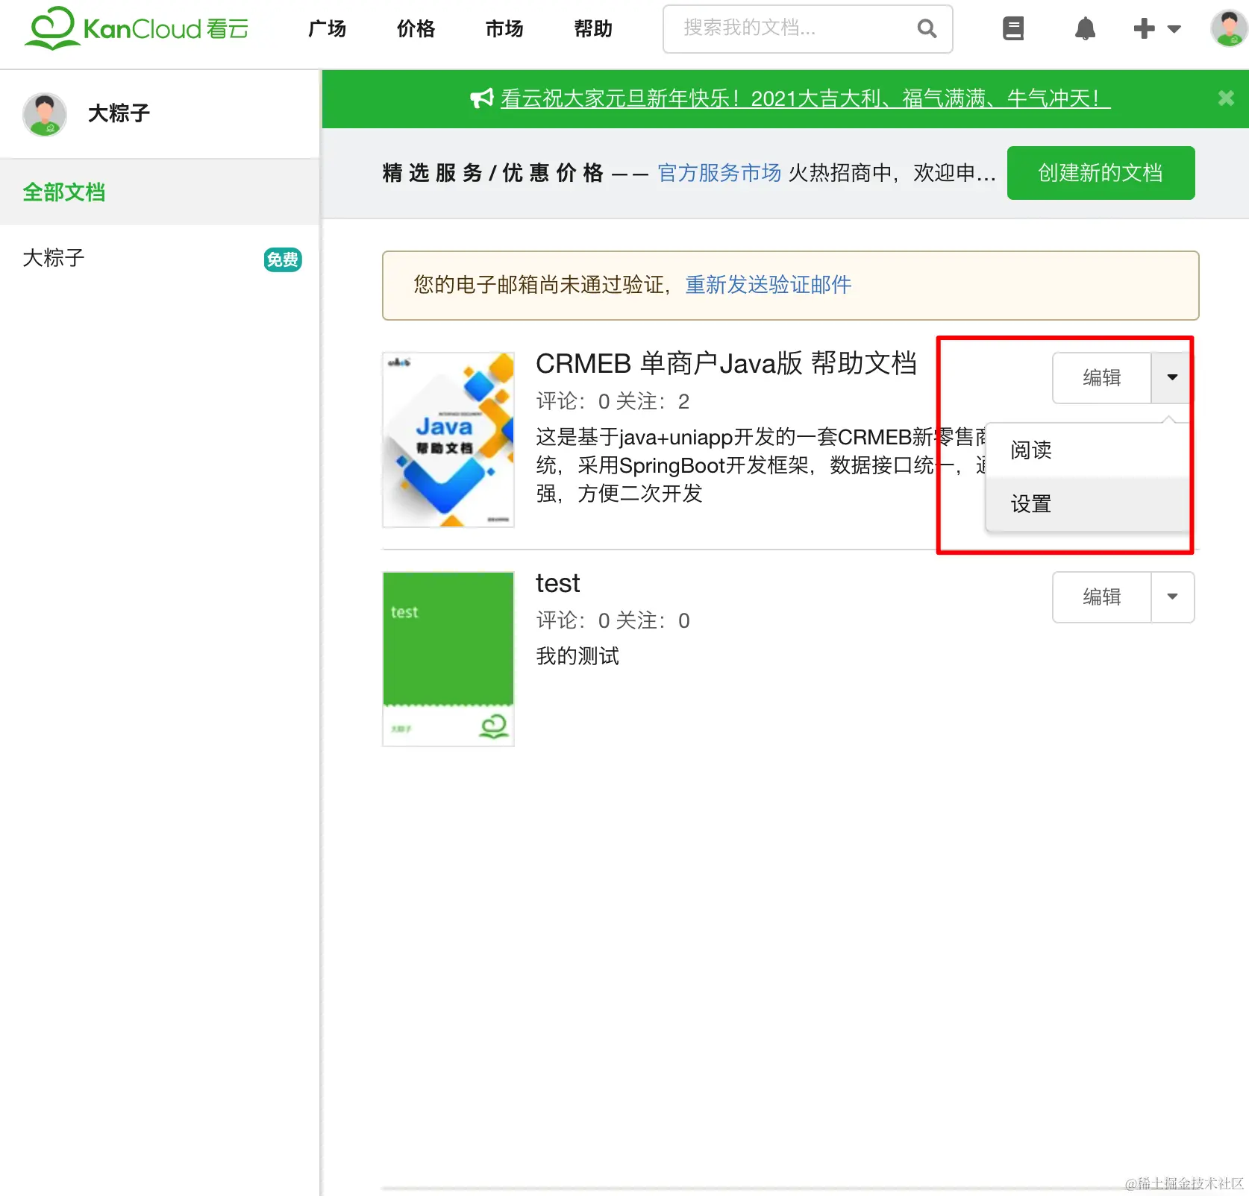Open the green test document cover thumbnail
This screenshot has width=1249, height=1196.
tap(448, 659)
